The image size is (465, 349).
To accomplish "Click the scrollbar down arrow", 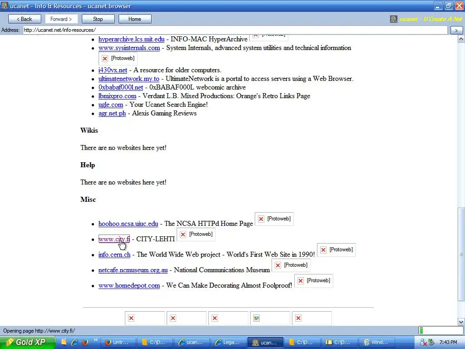I will (461, 322).
